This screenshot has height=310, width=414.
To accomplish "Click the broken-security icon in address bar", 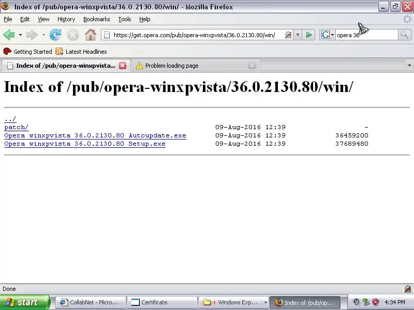I will [288, 35].
